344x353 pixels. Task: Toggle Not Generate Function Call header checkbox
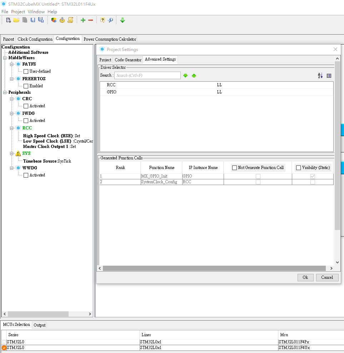234,168
